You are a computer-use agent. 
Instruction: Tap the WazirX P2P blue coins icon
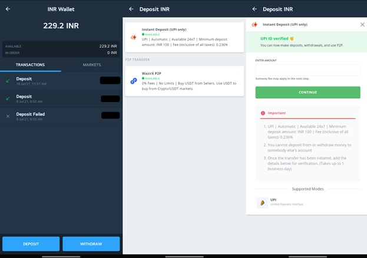(134, 81)
